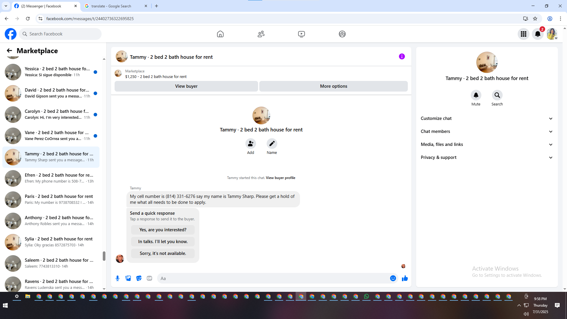The image size is (567, 319).
Task: Click the voice clip microphone icon
Action: [x=118, y=278]
